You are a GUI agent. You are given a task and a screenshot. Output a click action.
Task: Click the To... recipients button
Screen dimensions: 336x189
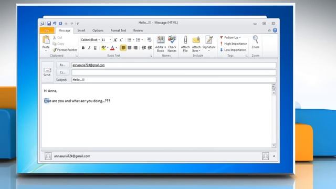(x=62, y=65)
